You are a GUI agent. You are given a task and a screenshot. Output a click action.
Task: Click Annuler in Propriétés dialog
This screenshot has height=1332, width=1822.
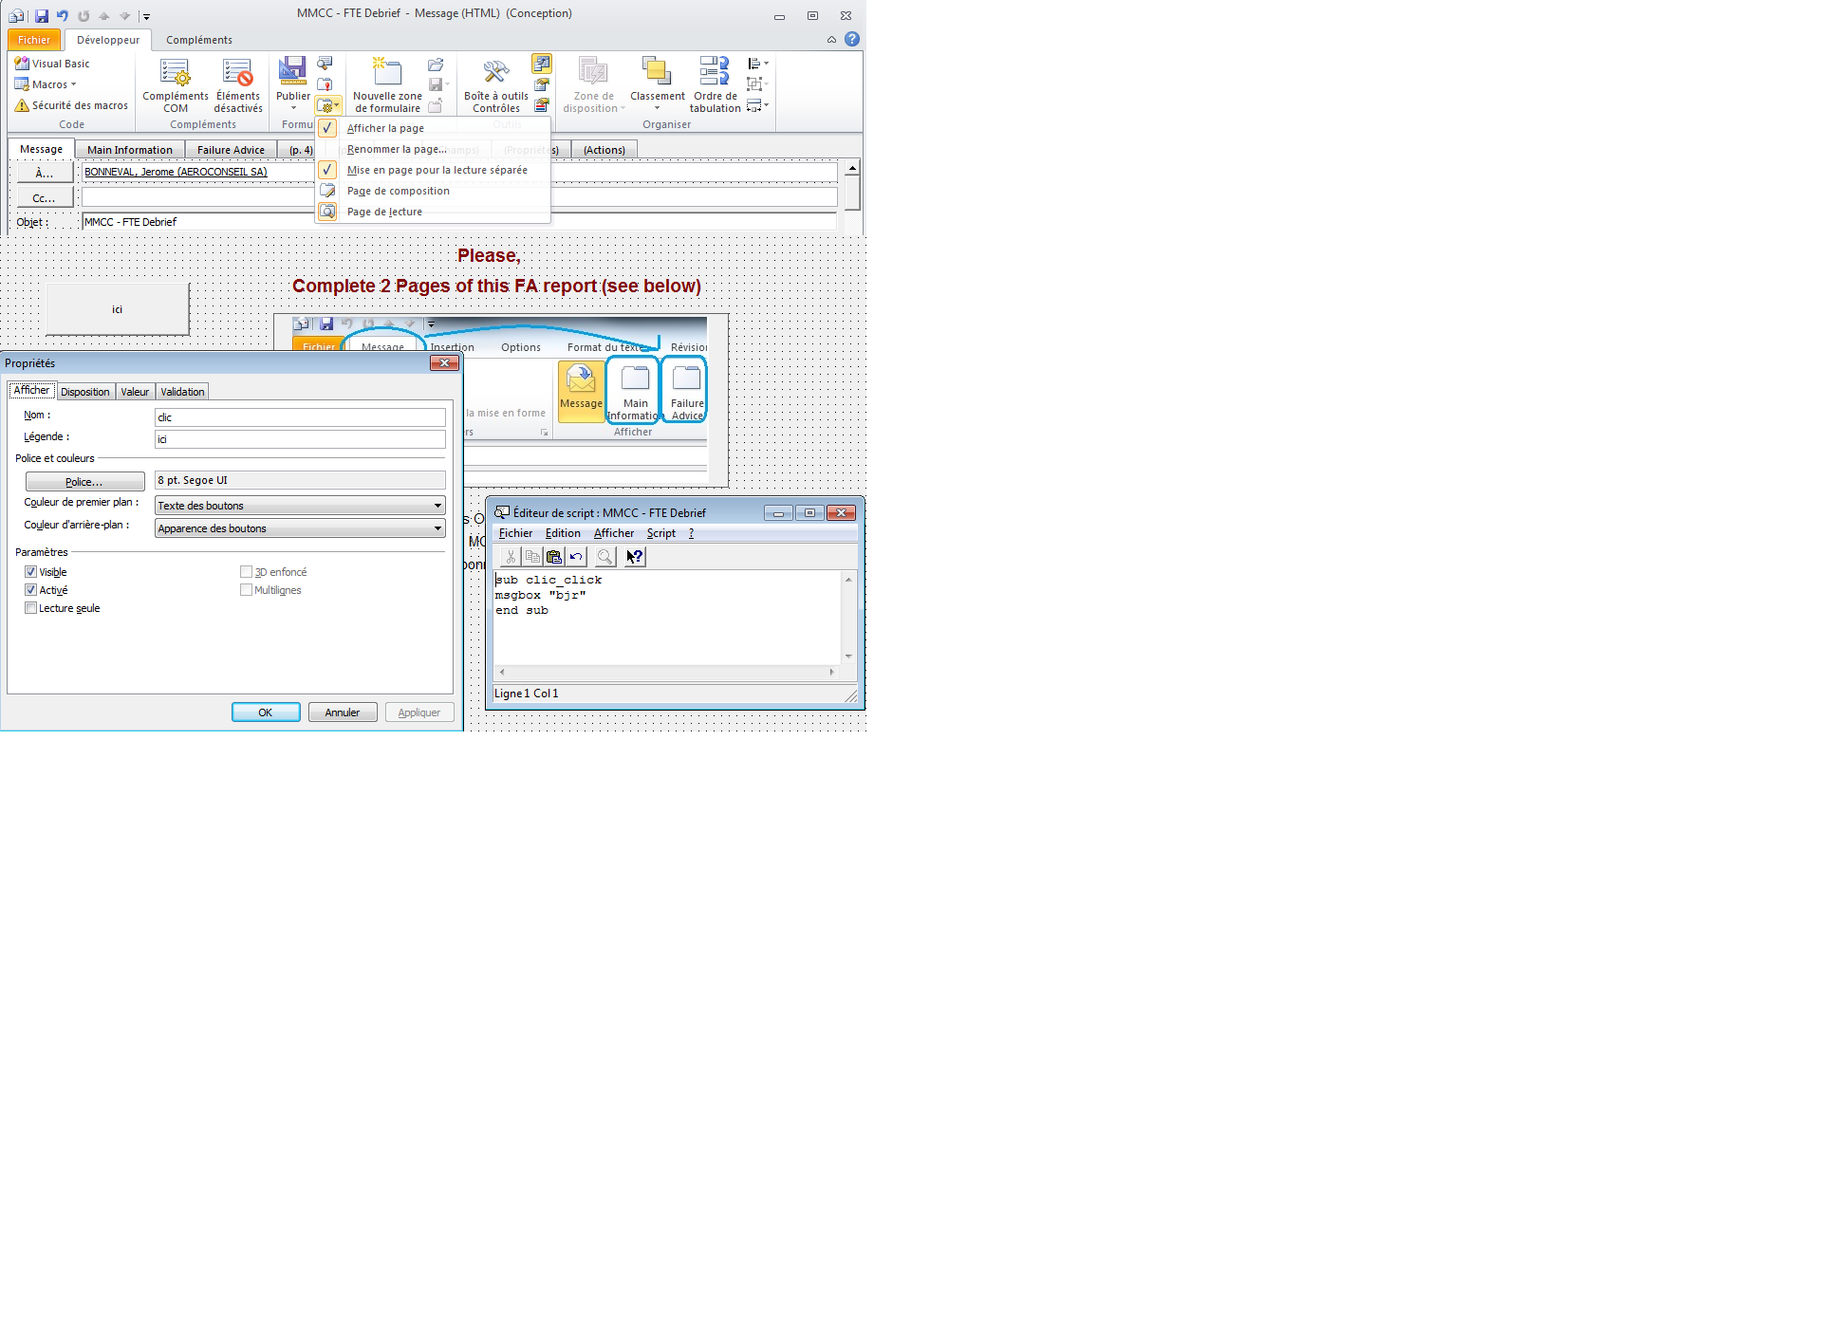(343, 712)
